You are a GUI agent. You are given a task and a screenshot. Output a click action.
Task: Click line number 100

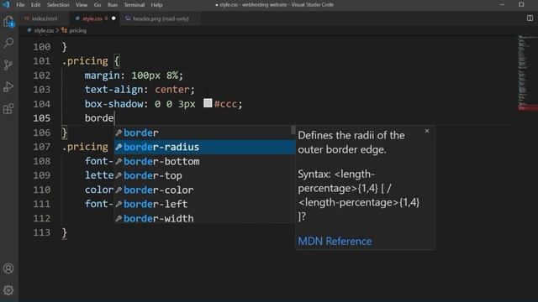click(42, 47)
